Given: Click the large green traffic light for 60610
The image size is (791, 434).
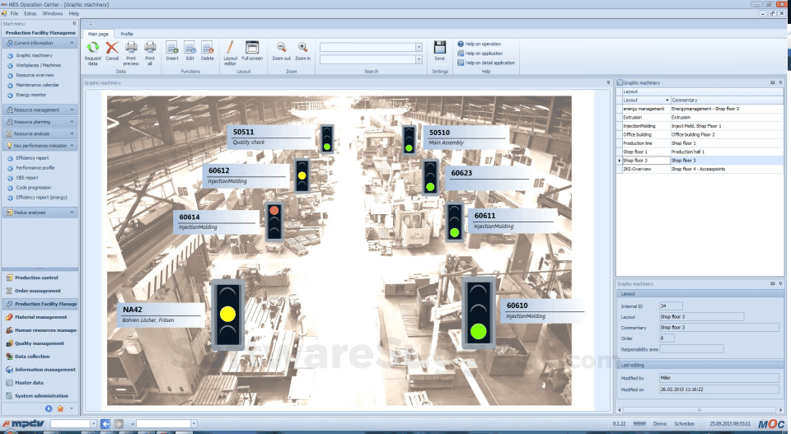Looking at the screenshot, I should coord(478,312).
